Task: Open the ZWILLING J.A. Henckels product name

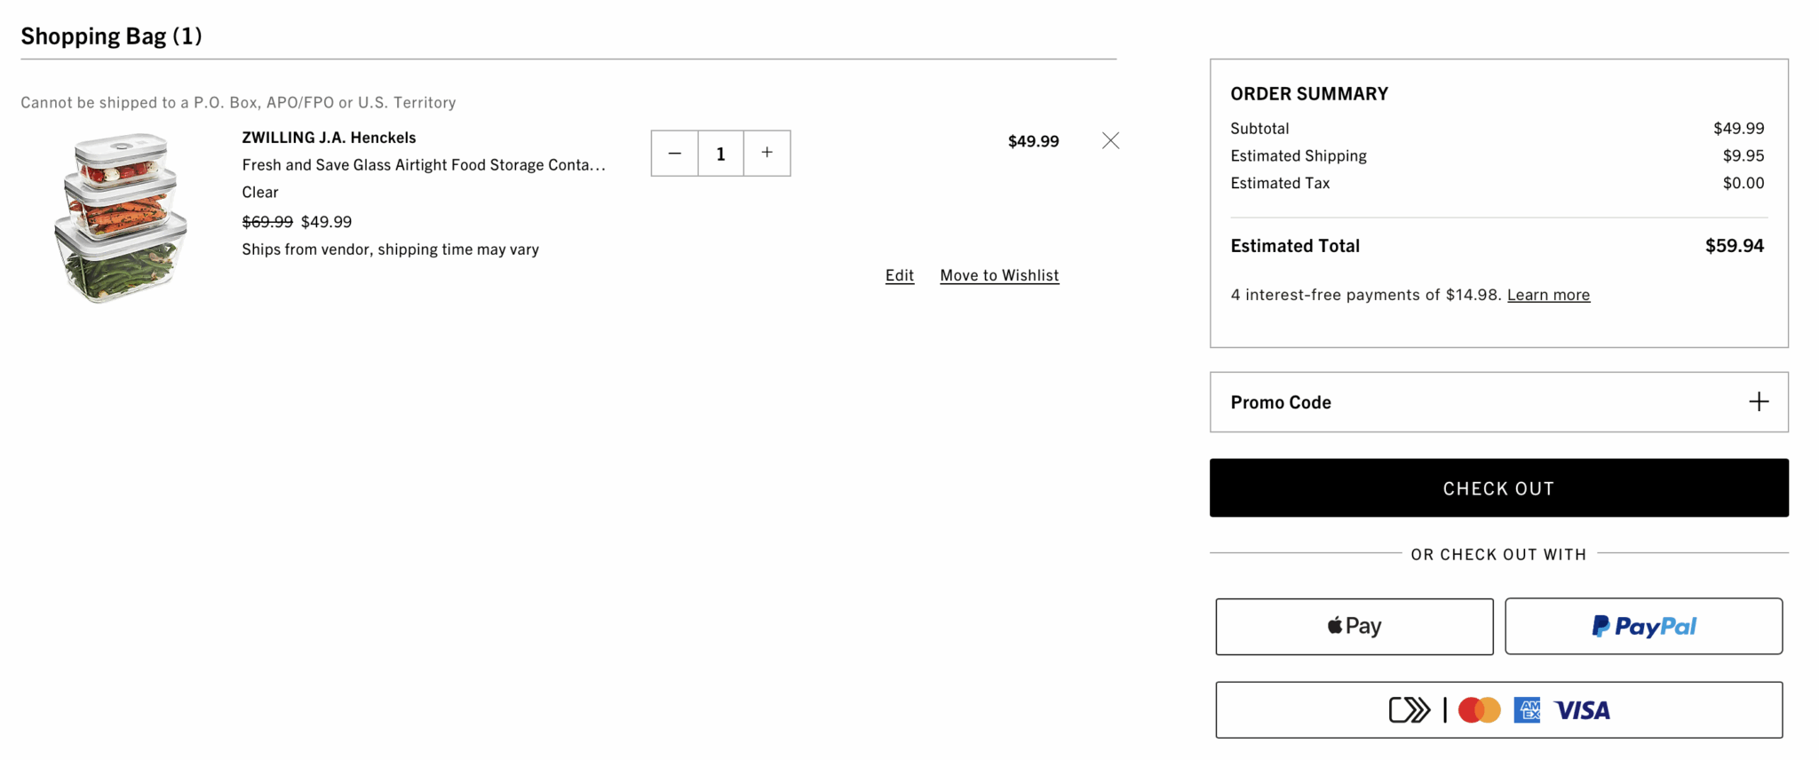Action: tap(329, 137)
